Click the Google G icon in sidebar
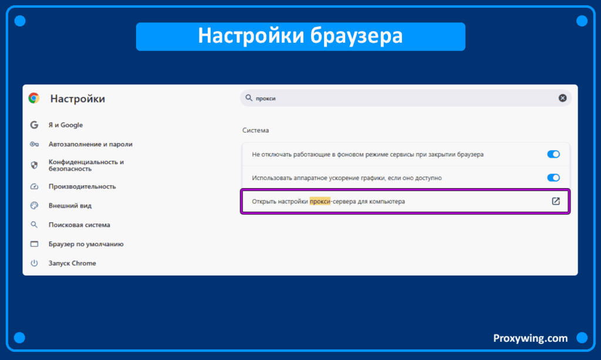Screen dimensions: 601x360 [34, 125]
